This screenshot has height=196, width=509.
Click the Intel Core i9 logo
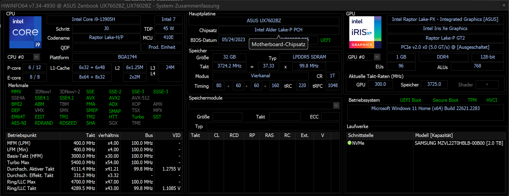pos(25,32)
